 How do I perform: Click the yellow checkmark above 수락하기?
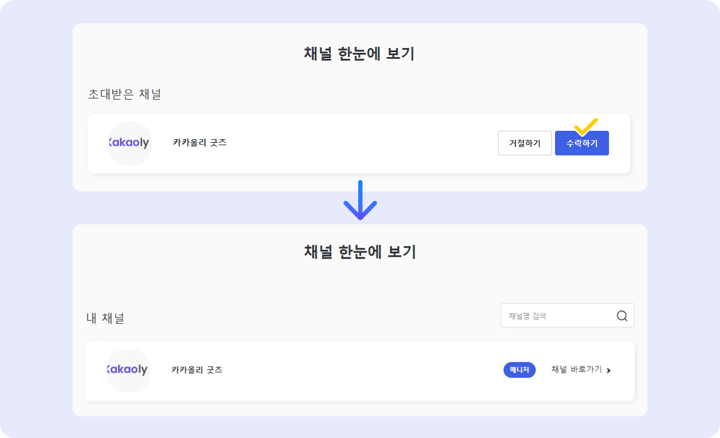(586, 127)
